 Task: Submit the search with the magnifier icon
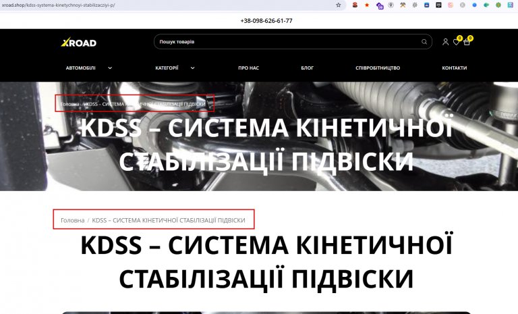click(x=424, y=42)
